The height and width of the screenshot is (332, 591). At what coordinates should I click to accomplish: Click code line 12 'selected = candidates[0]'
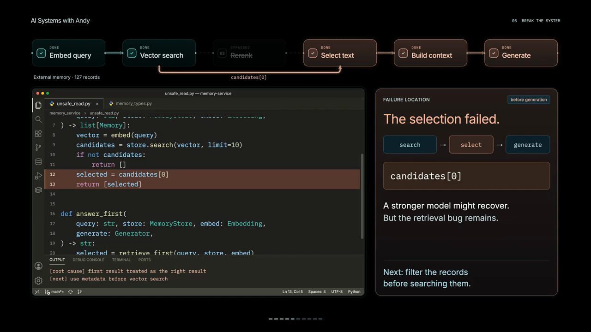pyautogui.click(x=202, y=174)
